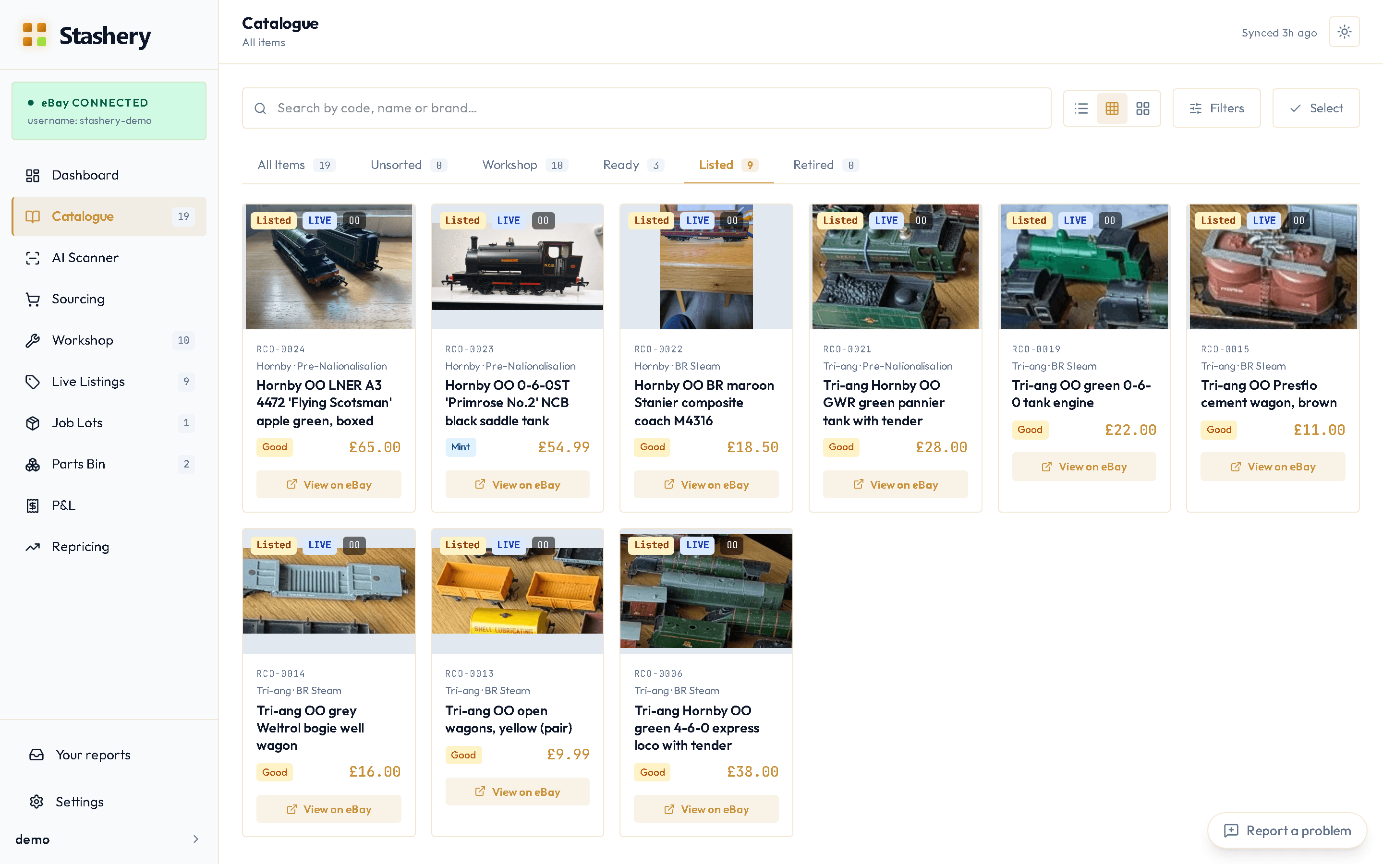Viewport: 1383px width, 864px height.
Task: Click the Repricing trend icon
Action: point(33,547)
